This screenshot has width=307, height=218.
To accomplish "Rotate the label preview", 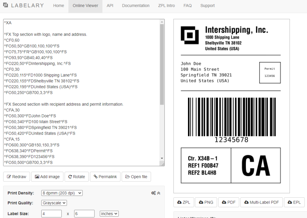I will coord(76,177).
